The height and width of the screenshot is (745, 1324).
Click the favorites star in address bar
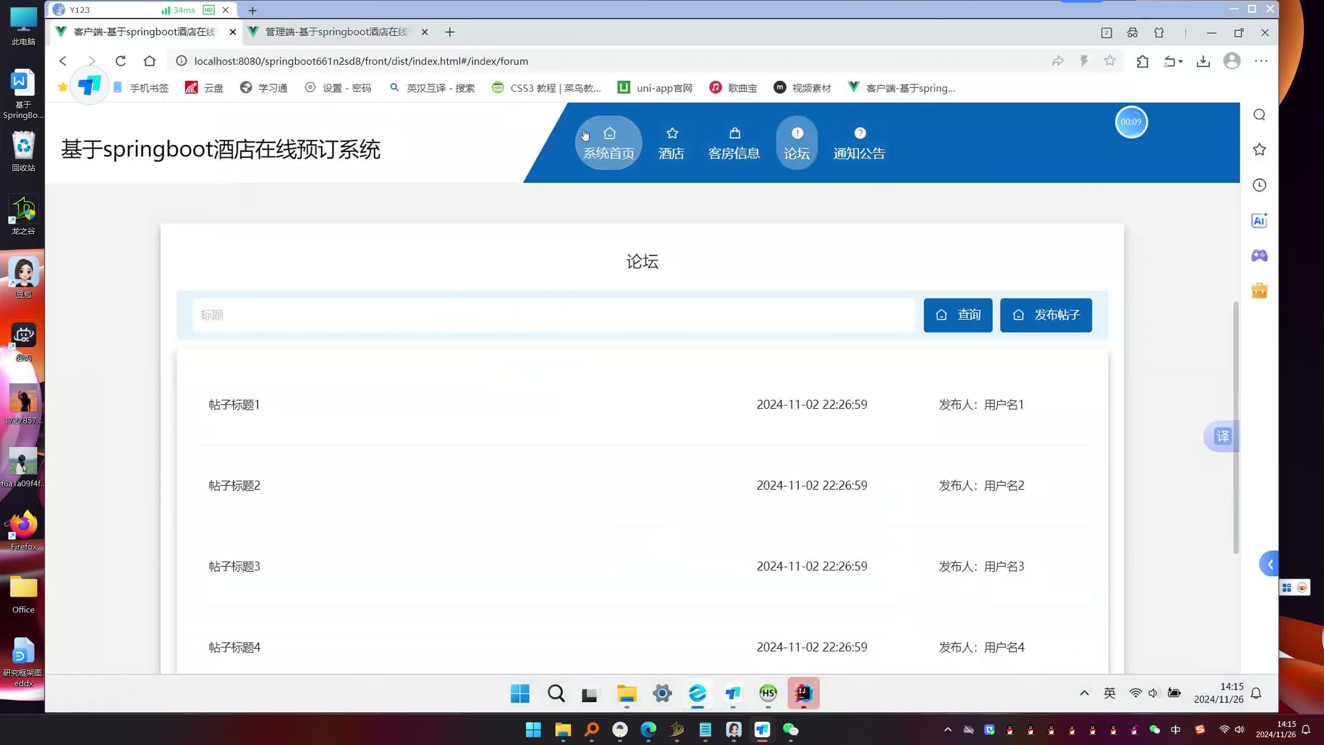pyautogui.click(x=1109, y=61)
